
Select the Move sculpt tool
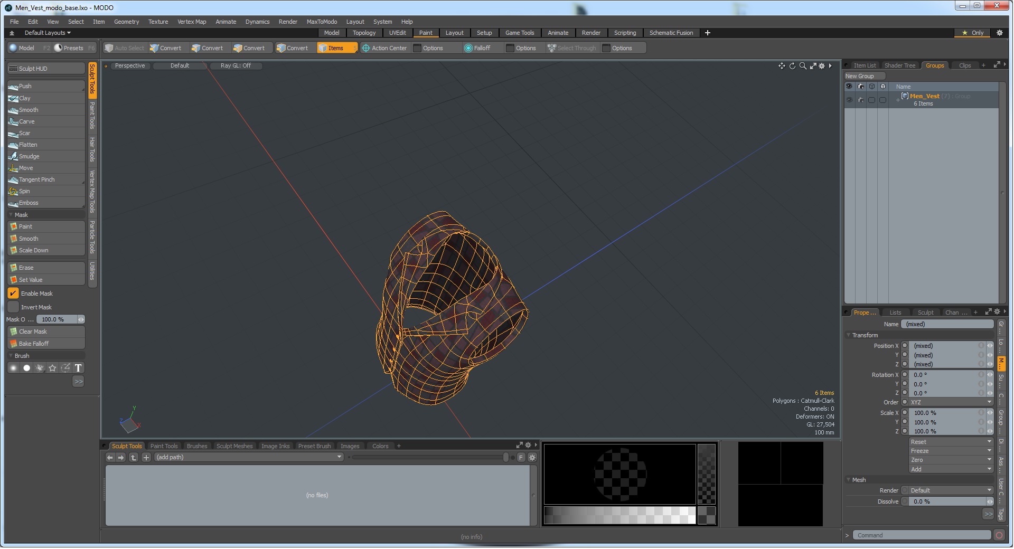(46, 168)
